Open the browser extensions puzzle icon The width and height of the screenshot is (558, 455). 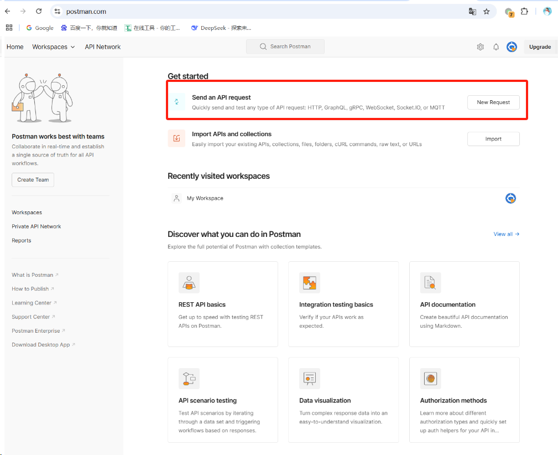[524, 12]
